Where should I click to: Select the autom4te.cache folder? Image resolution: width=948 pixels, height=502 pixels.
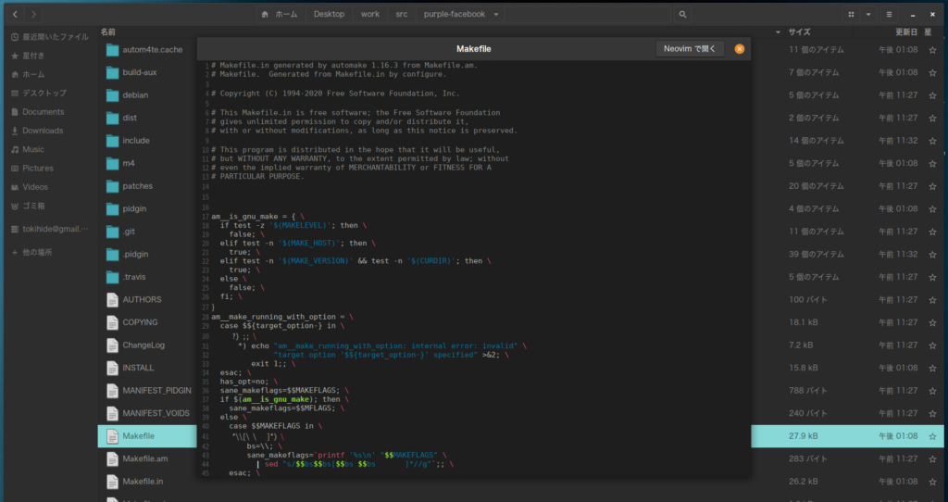point(152,49)
